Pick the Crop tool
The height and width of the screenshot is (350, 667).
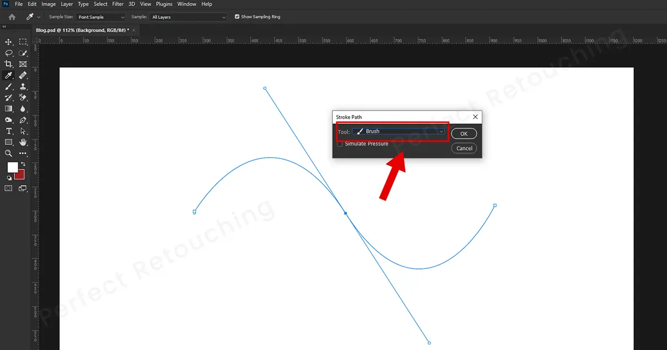9,64
